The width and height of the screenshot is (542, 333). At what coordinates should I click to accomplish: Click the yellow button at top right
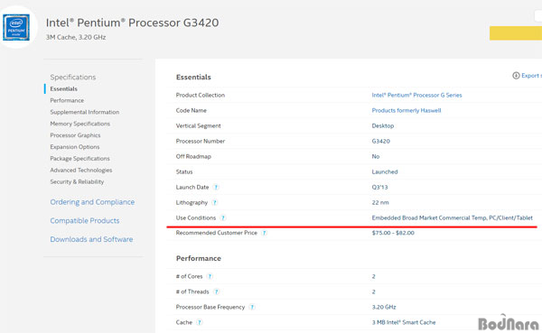coord(516,33)
